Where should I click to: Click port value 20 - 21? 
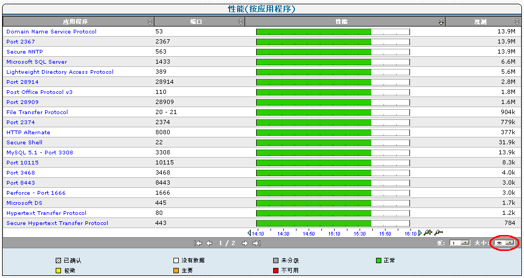point(166,112)
